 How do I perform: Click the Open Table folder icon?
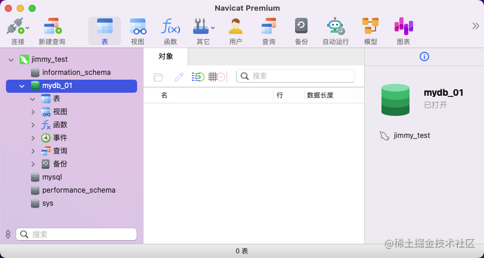pyautogui.click(x=159, y=77)
